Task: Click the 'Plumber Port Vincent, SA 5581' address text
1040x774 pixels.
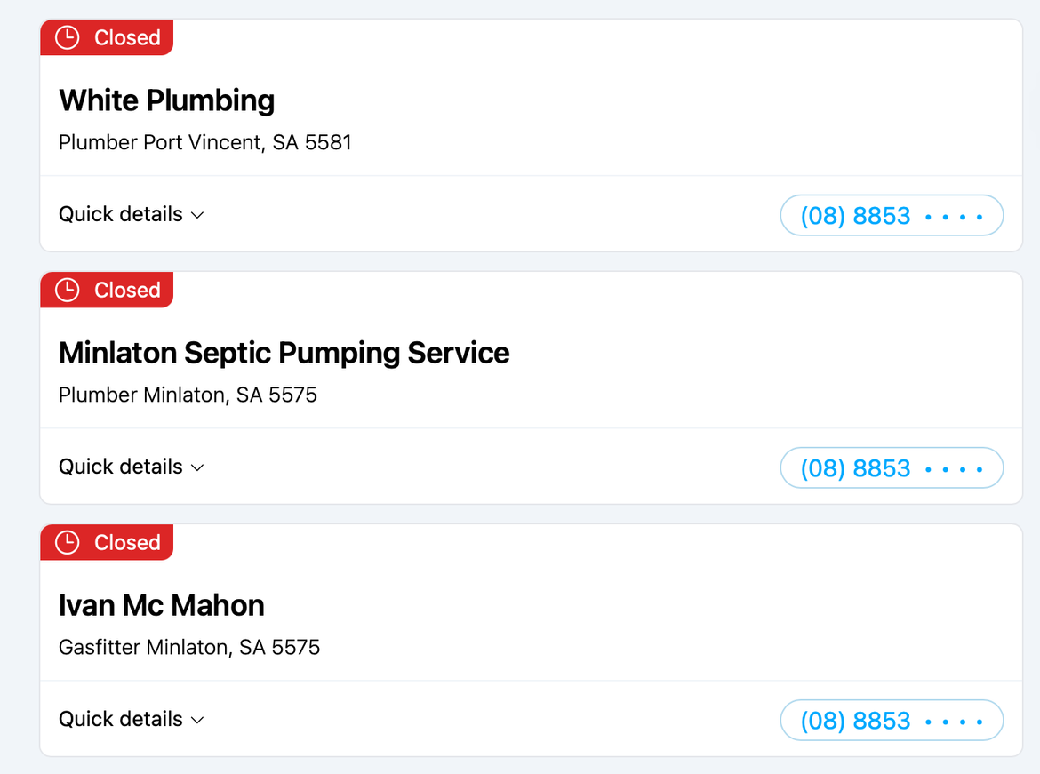Action: 204,142
